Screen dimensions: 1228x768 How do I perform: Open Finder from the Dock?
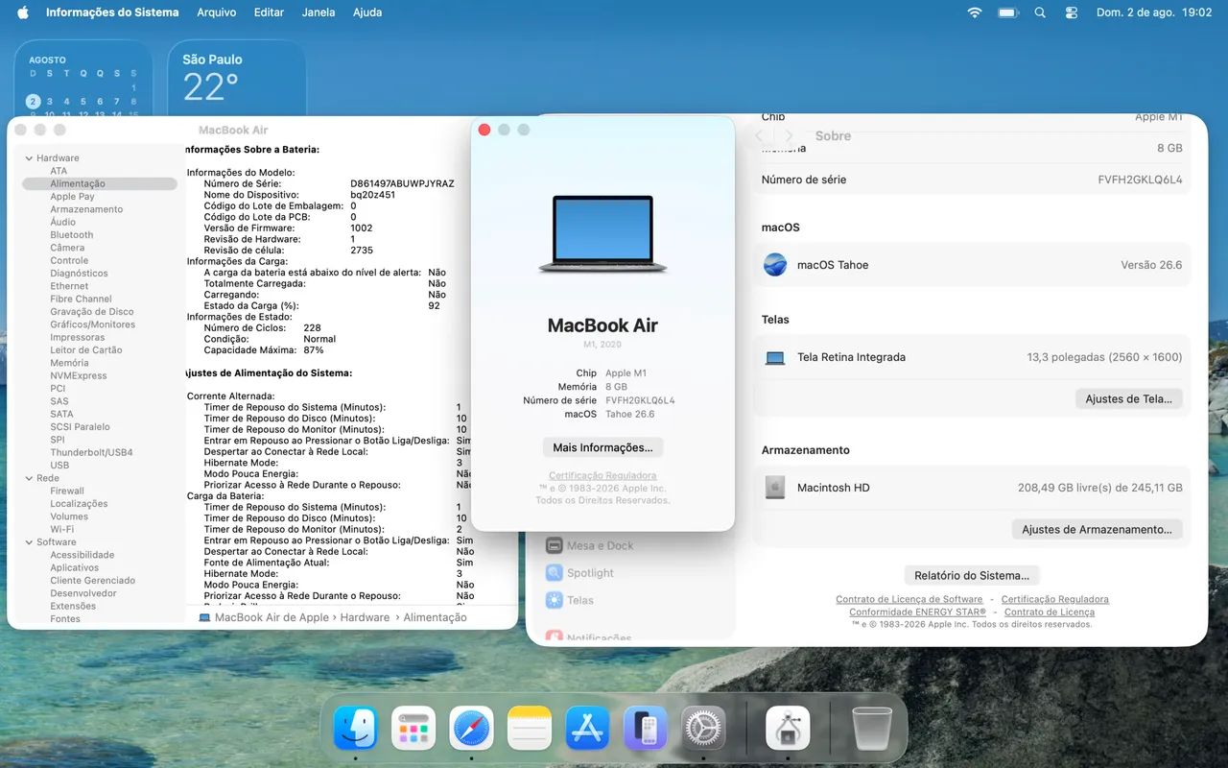coord(356,729)
